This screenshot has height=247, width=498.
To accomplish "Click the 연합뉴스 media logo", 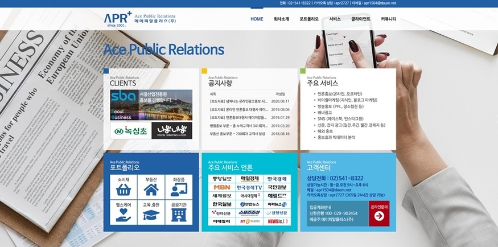I will pos(250,204).
